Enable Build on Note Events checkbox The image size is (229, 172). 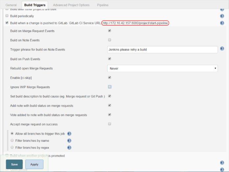pos(110,40)
